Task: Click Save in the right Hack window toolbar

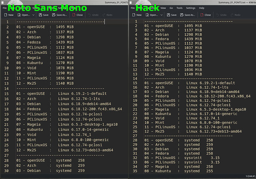Action: point(172,15)
